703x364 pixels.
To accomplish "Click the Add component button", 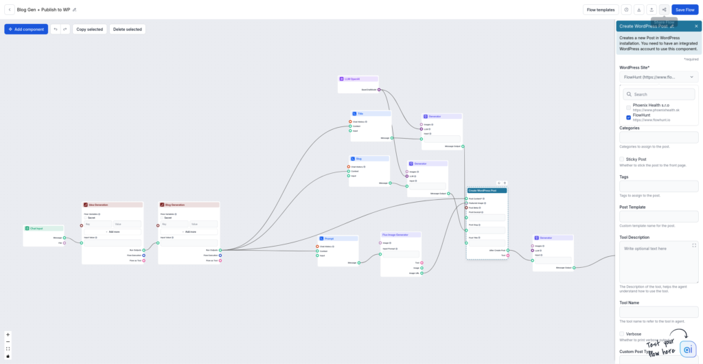I will 26,30.
